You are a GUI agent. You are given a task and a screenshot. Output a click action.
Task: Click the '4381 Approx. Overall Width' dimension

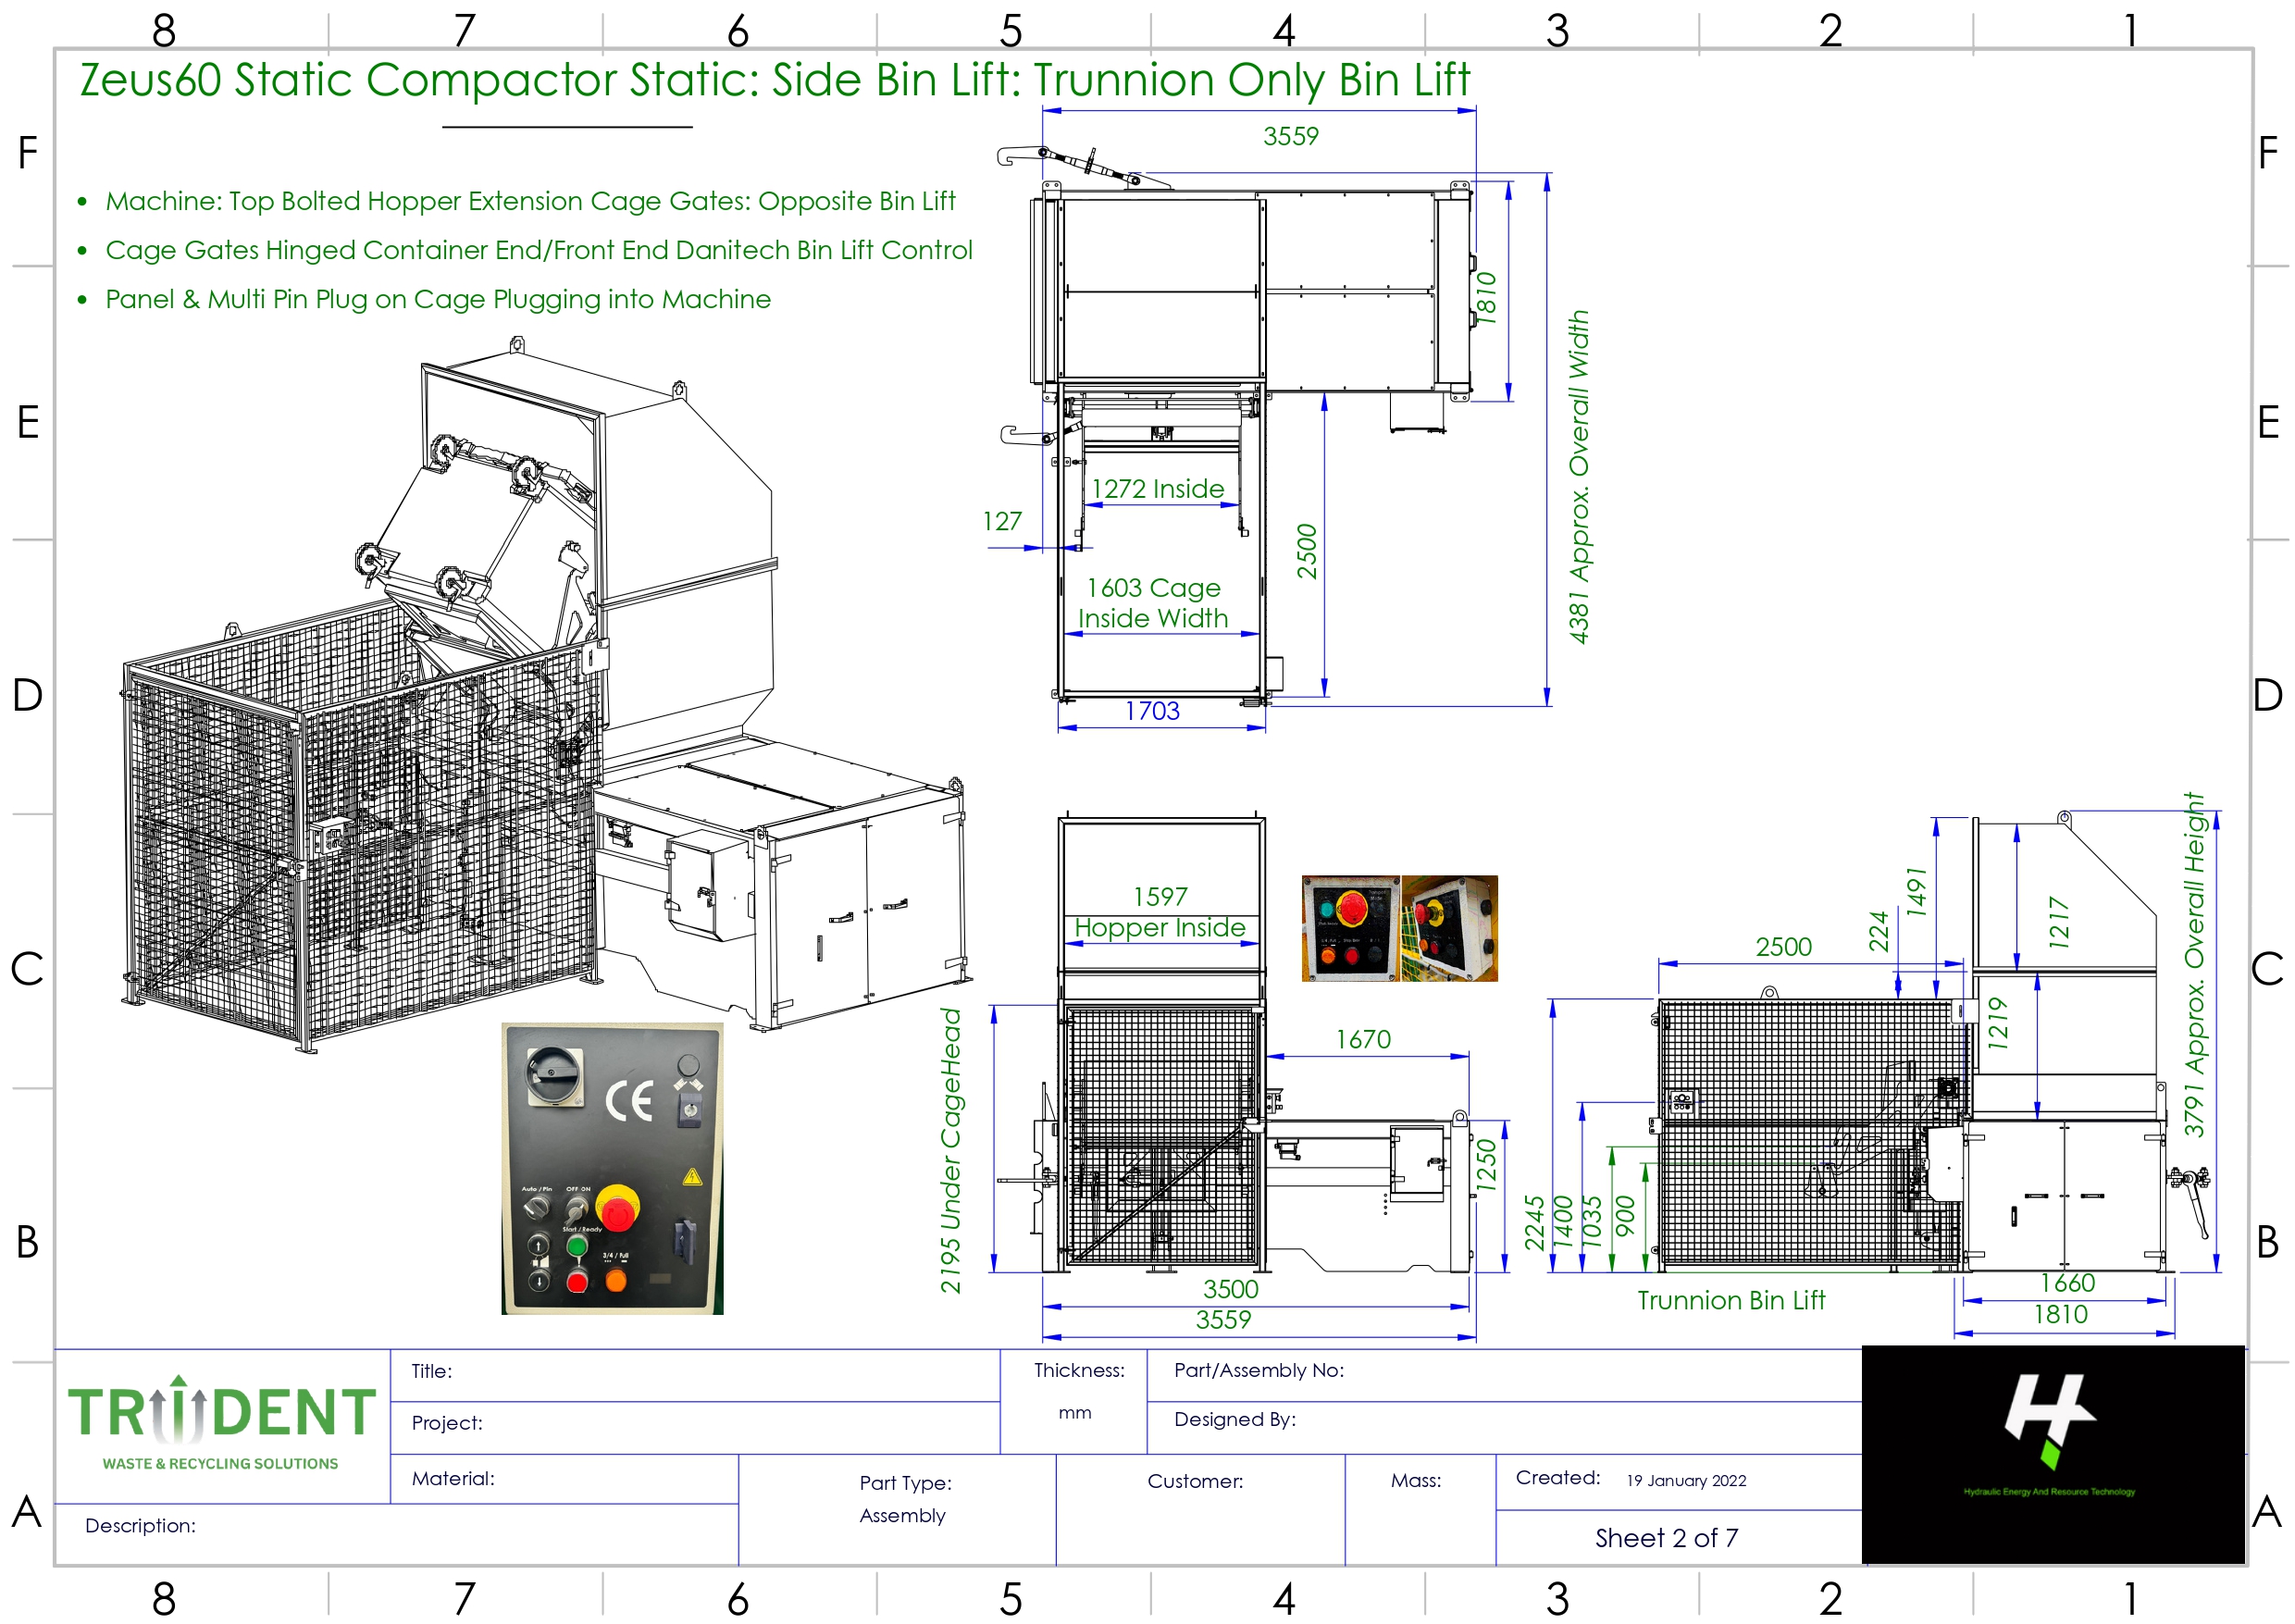(x=1578, y=477)
